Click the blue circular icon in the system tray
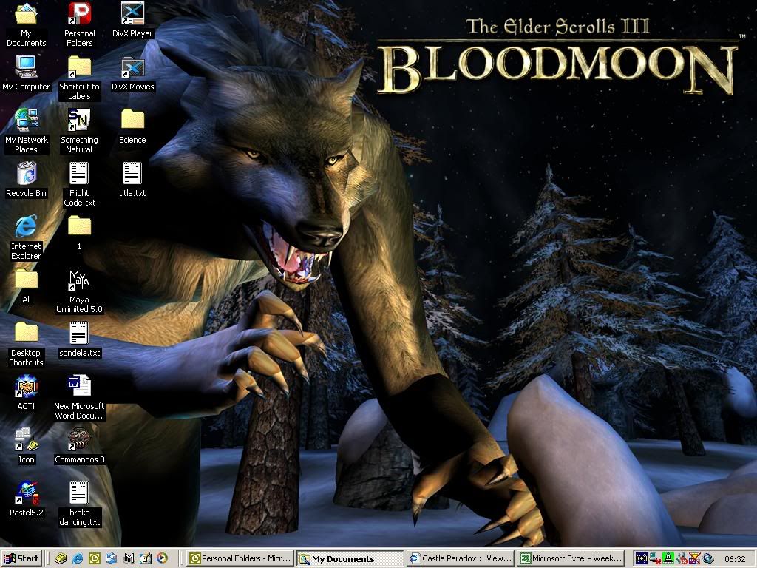Viewport: 757px width, 568px height. 642,559
